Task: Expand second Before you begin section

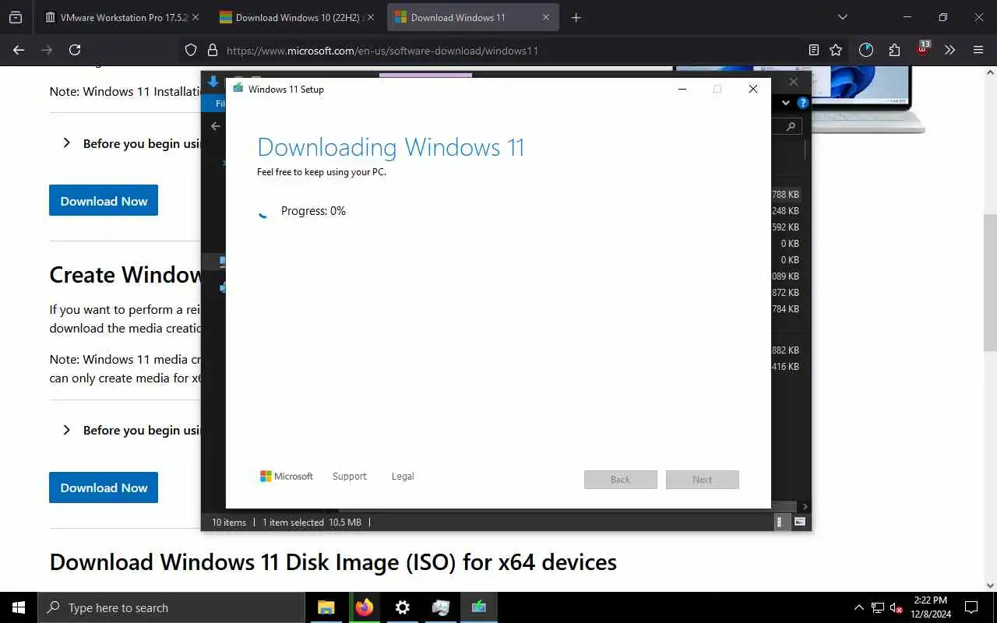Action: pyautogui.click(x=67, y=430)
